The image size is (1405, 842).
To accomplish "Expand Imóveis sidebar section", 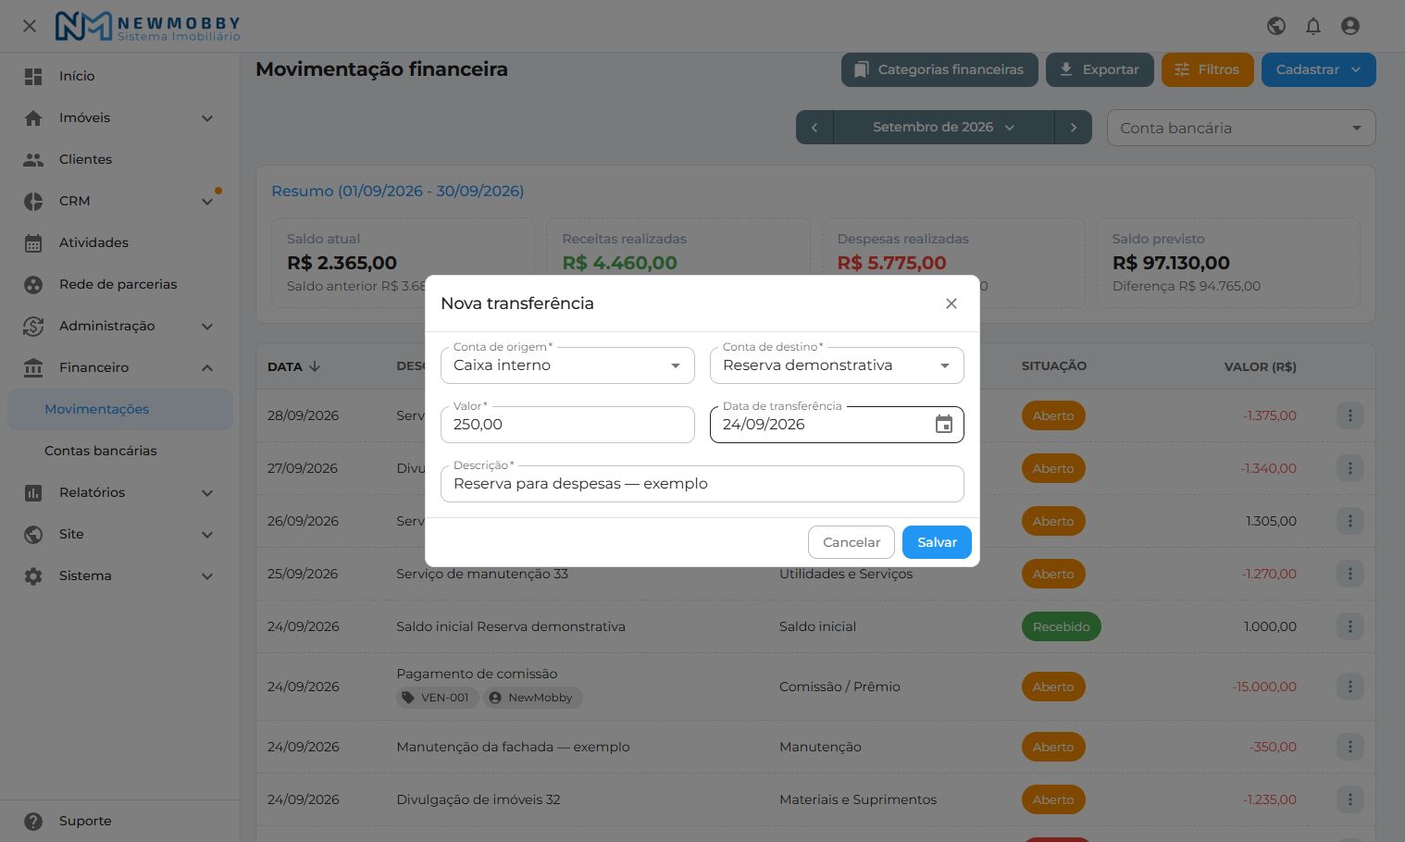I will coord(120,118).
